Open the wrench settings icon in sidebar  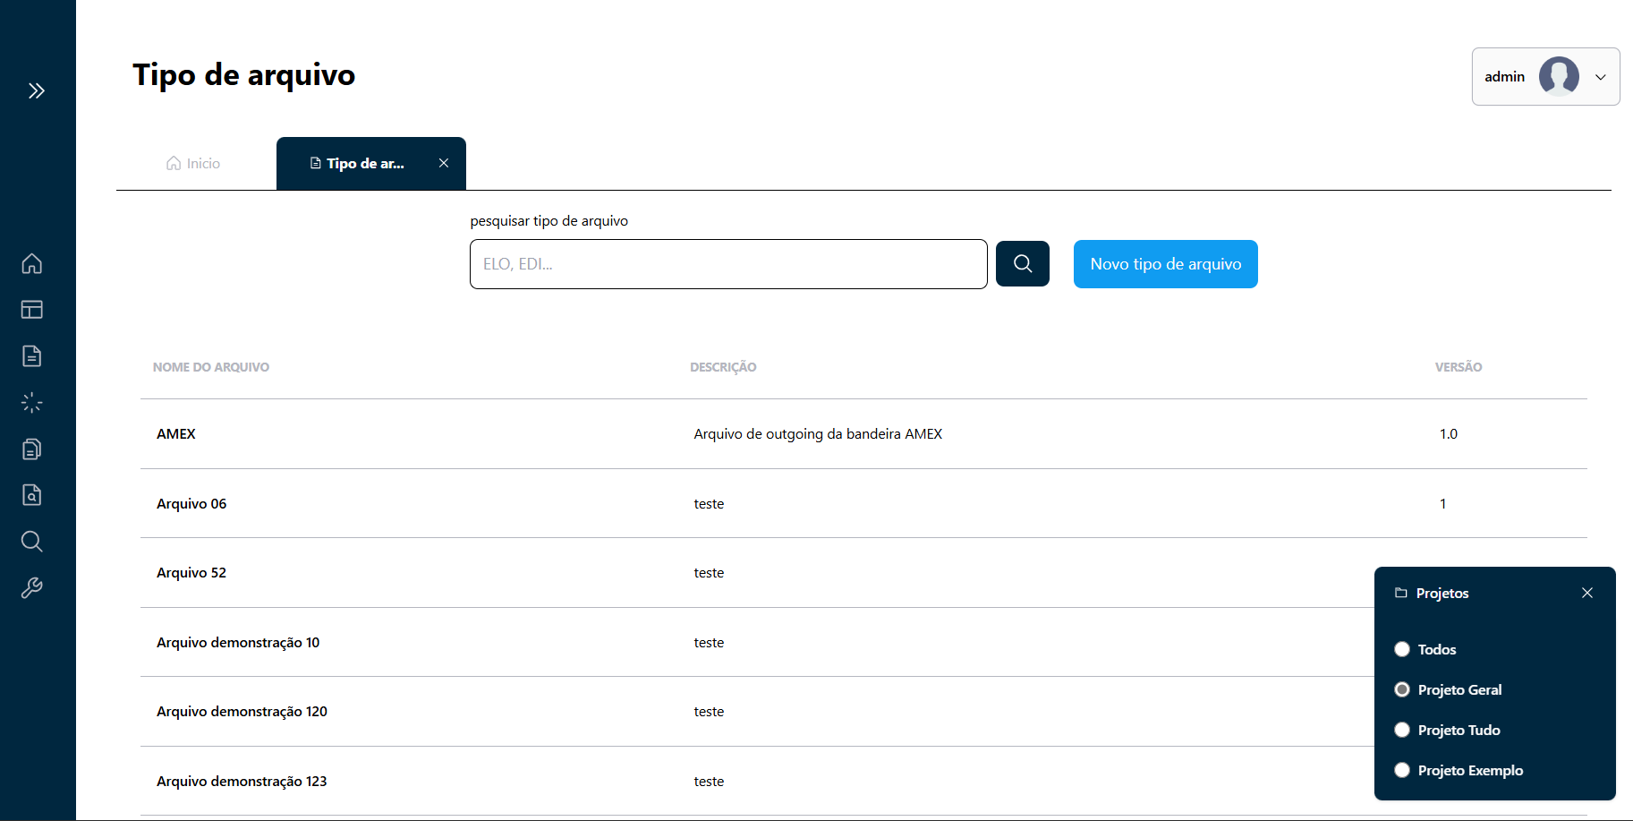pyautogui.click(x=32, y=587)
